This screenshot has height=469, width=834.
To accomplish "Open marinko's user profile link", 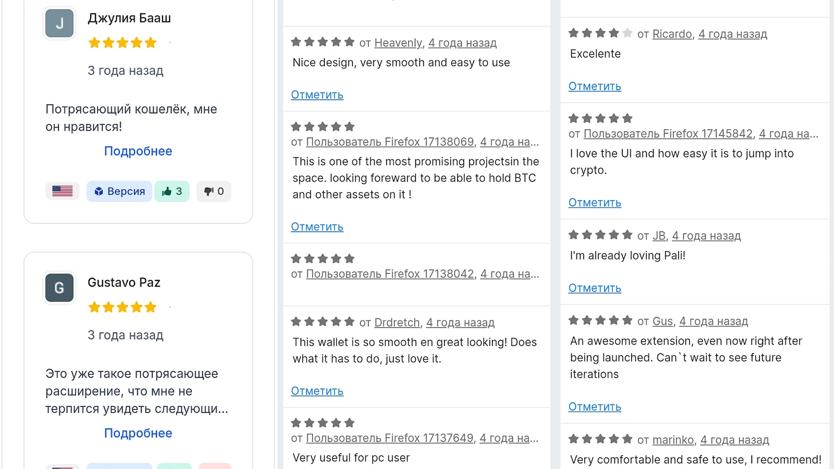I will point(673,440).
